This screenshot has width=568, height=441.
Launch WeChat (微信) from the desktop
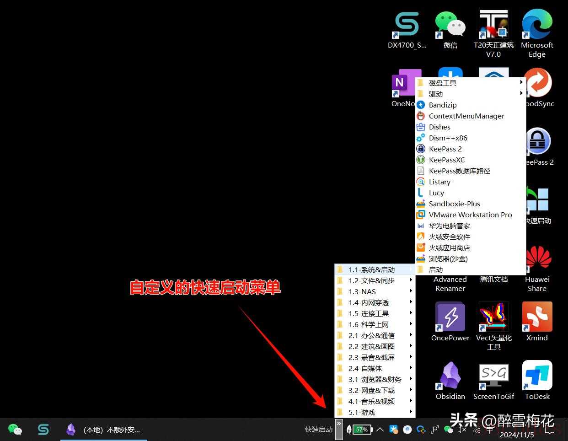pyautogui.click(x=450, y=30)
